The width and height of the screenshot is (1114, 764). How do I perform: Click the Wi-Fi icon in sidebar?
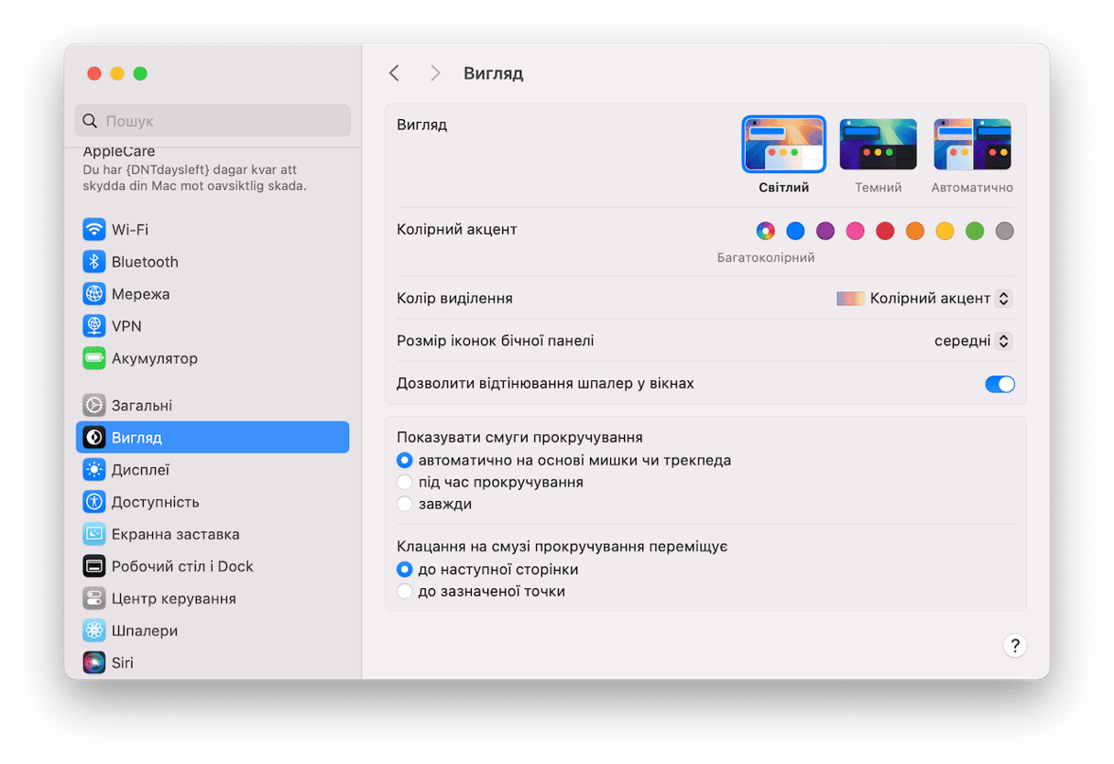(93, 229)
